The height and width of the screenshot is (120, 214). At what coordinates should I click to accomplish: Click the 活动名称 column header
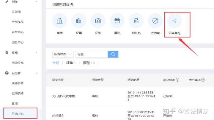58,80
